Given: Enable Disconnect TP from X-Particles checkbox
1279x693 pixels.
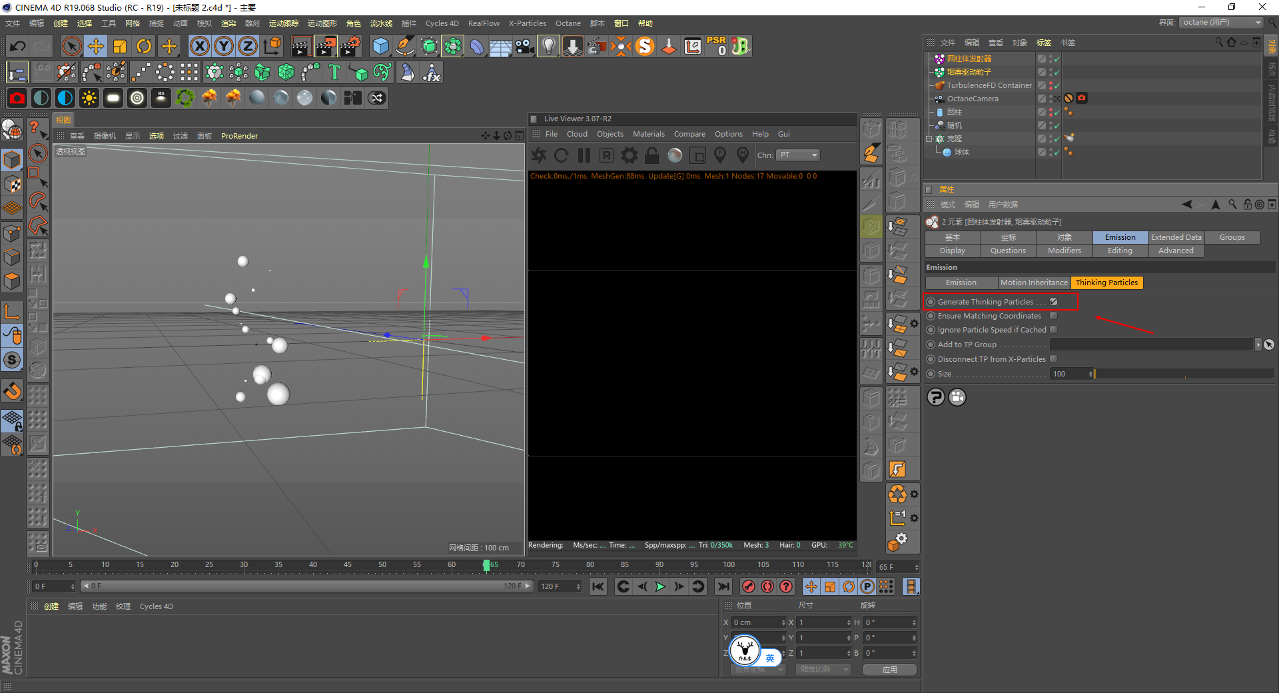Looking at the screenshot, I should click(1054, 359).
